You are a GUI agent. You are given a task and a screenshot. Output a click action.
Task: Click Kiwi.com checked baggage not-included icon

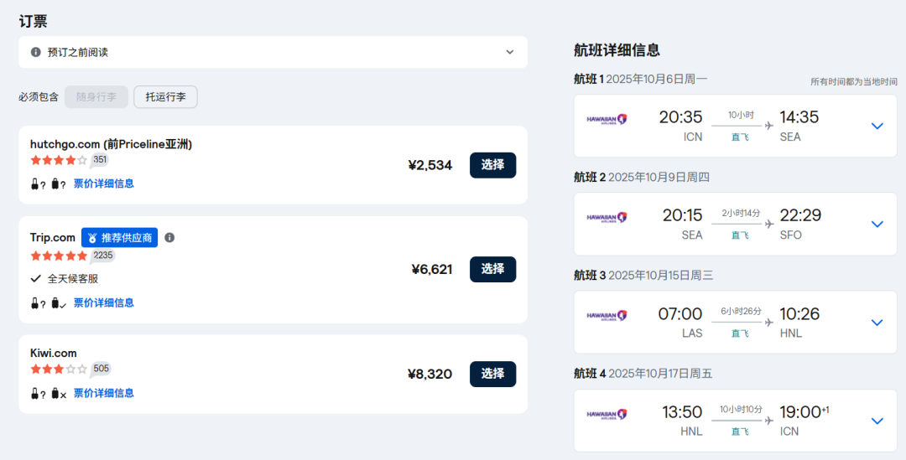59,394
